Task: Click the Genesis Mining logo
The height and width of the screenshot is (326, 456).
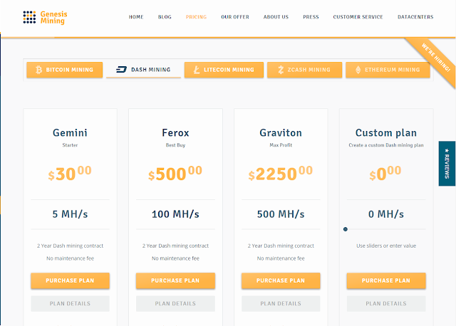Action: pyautogui.click(x=45, y=17)
